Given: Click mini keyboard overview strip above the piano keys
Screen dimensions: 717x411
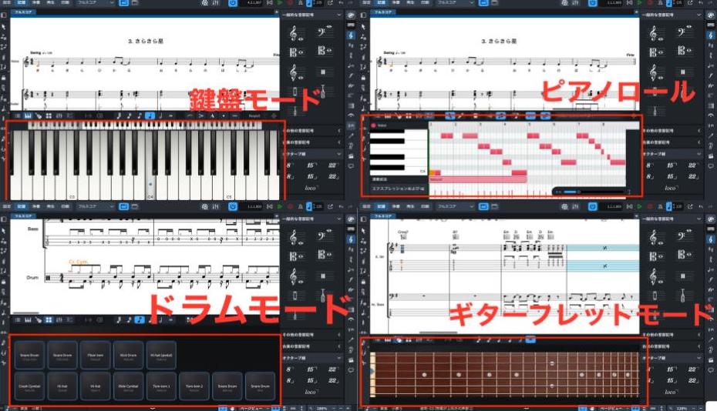Looking at the screenshot, I should (146, 125).
